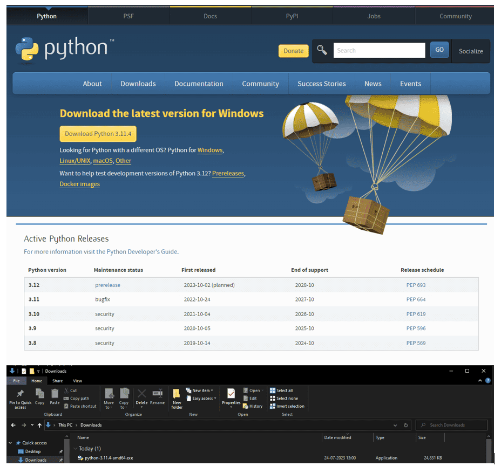Minimize the ribbon with the chevron

480,380
